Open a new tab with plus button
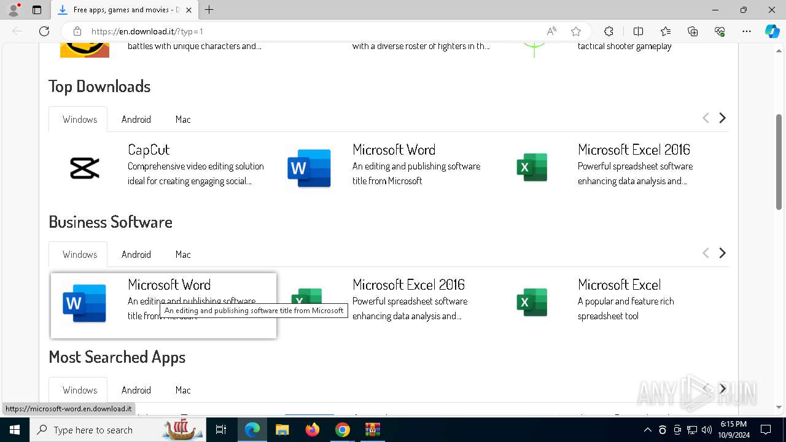The width and height of the screenshot is (786, 442). [209, 10]
